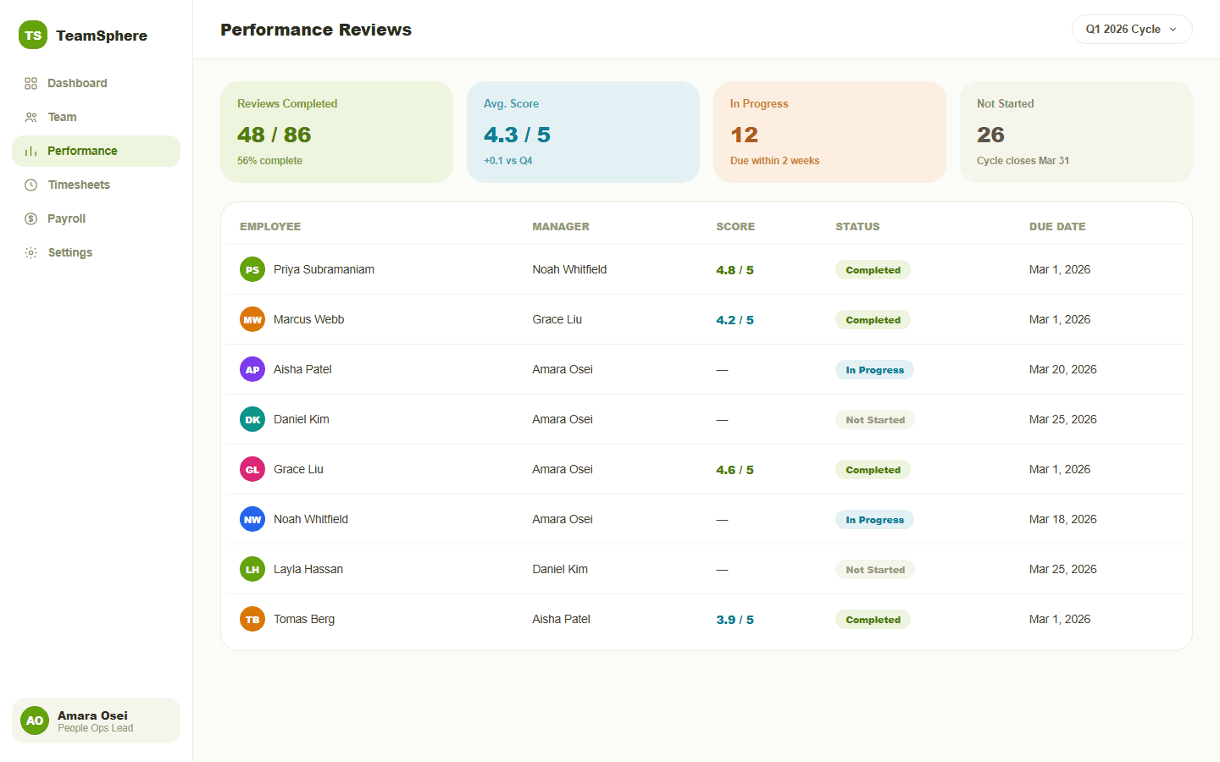Click Grace Liu's GL avatar
This screenshot has width=1220, height=762.
click(x=252, y=469)
